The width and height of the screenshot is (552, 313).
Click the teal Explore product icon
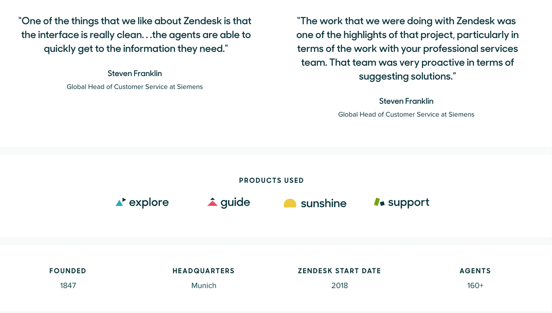(121, 202)
